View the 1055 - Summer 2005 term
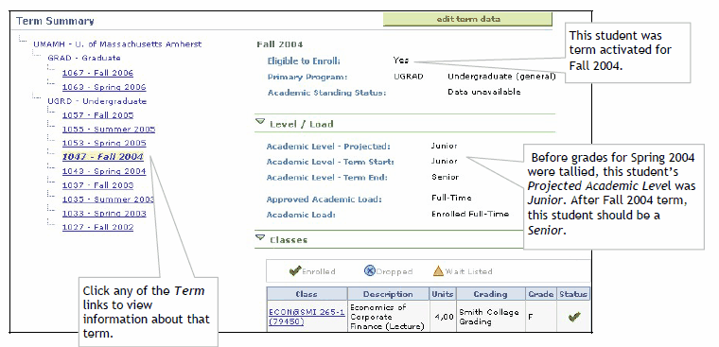The height and width of the screenshot is (347, 719). click(x=109, y=130)
